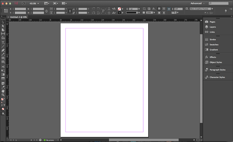Select the Pen tool

[3, 50]
